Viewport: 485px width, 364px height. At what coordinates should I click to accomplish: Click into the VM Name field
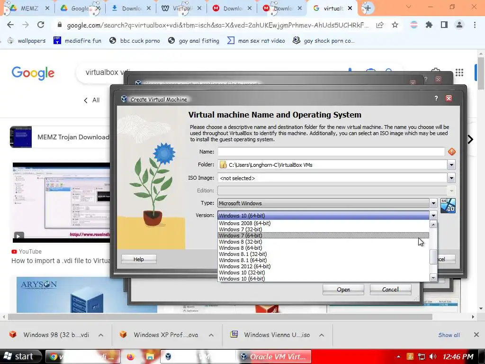(x=331, y=152)
